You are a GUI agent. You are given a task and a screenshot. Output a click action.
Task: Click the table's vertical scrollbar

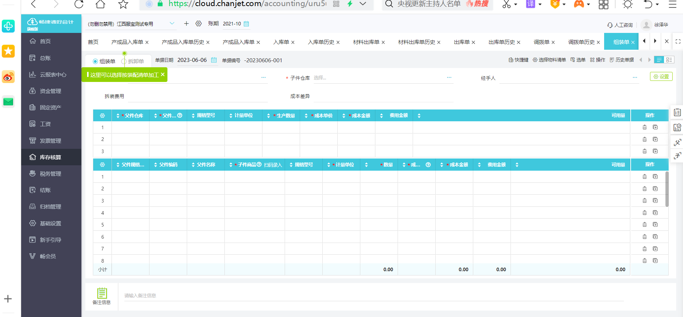[667, 189]
